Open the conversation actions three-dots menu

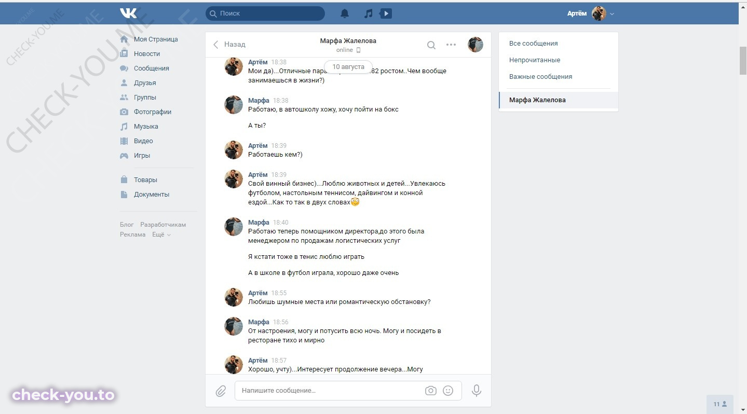point(451,45)
